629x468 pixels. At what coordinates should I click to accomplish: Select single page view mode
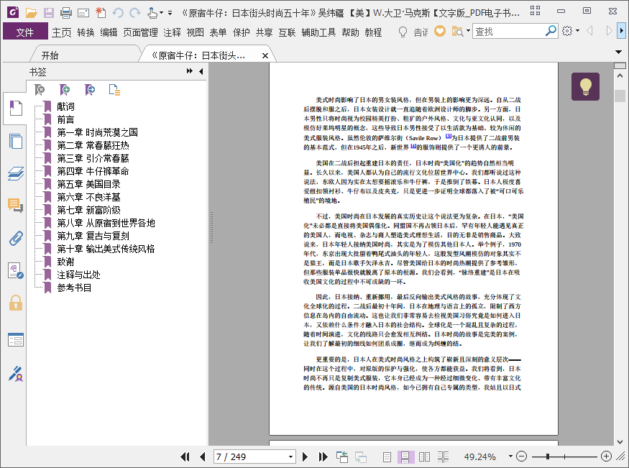pos(387,456)
